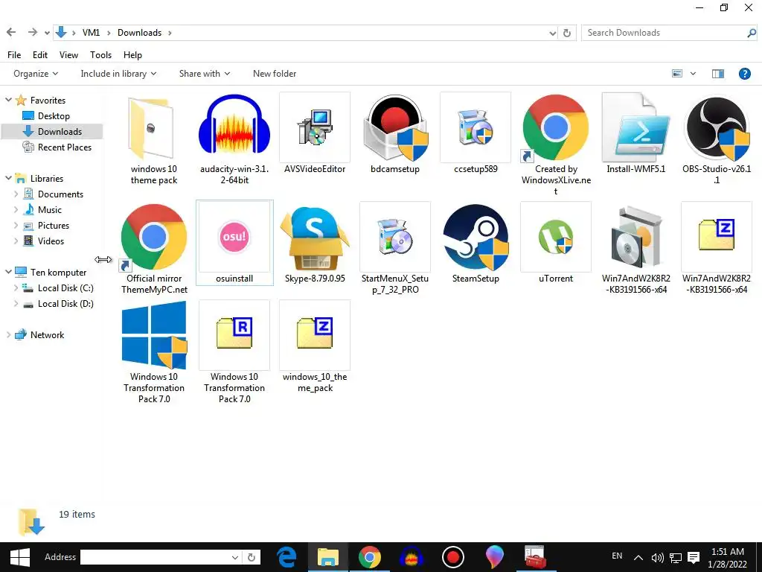Open the Help question mark icon

(x=744, y=74)
